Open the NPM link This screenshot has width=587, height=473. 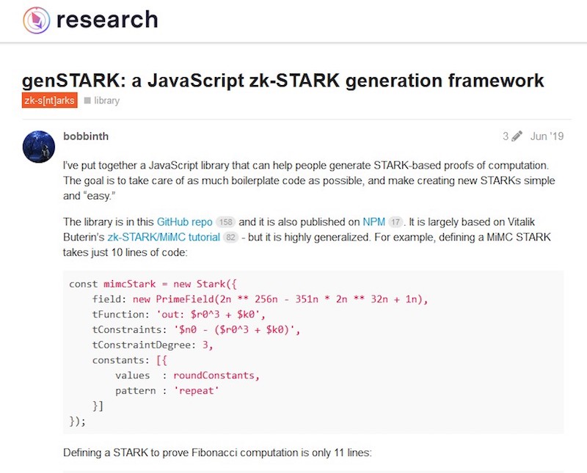374,221
